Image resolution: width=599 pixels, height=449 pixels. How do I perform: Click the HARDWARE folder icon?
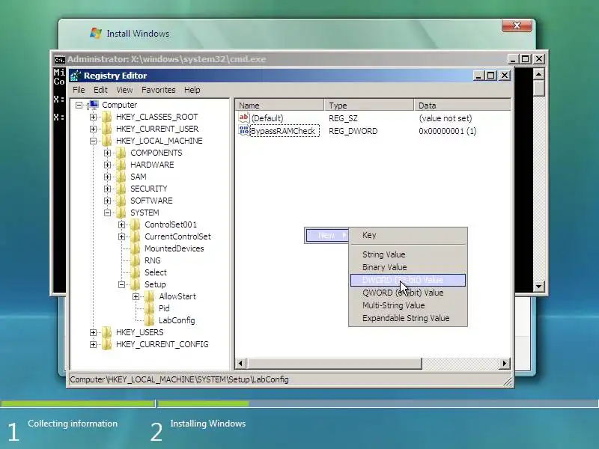click(x=121, y=165)
